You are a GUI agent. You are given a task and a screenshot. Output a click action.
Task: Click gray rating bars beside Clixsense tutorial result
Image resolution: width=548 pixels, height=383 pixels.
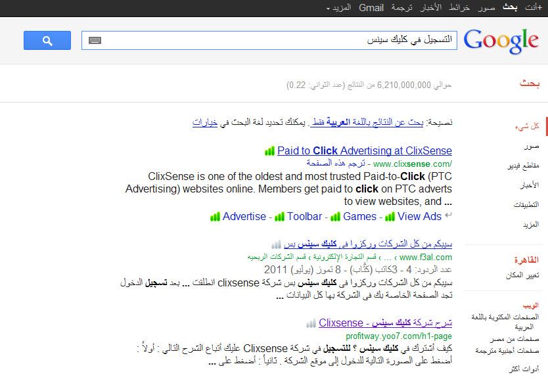tap(311, 323)
